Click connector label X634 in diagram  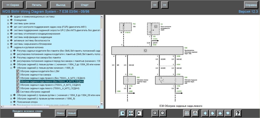click(x=178, y=65)
